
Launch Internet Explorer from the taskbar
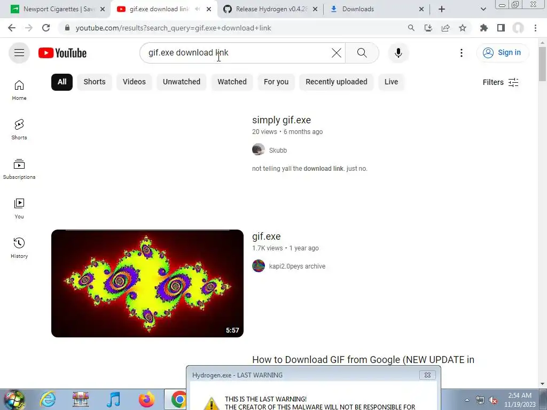coord(48,399)
